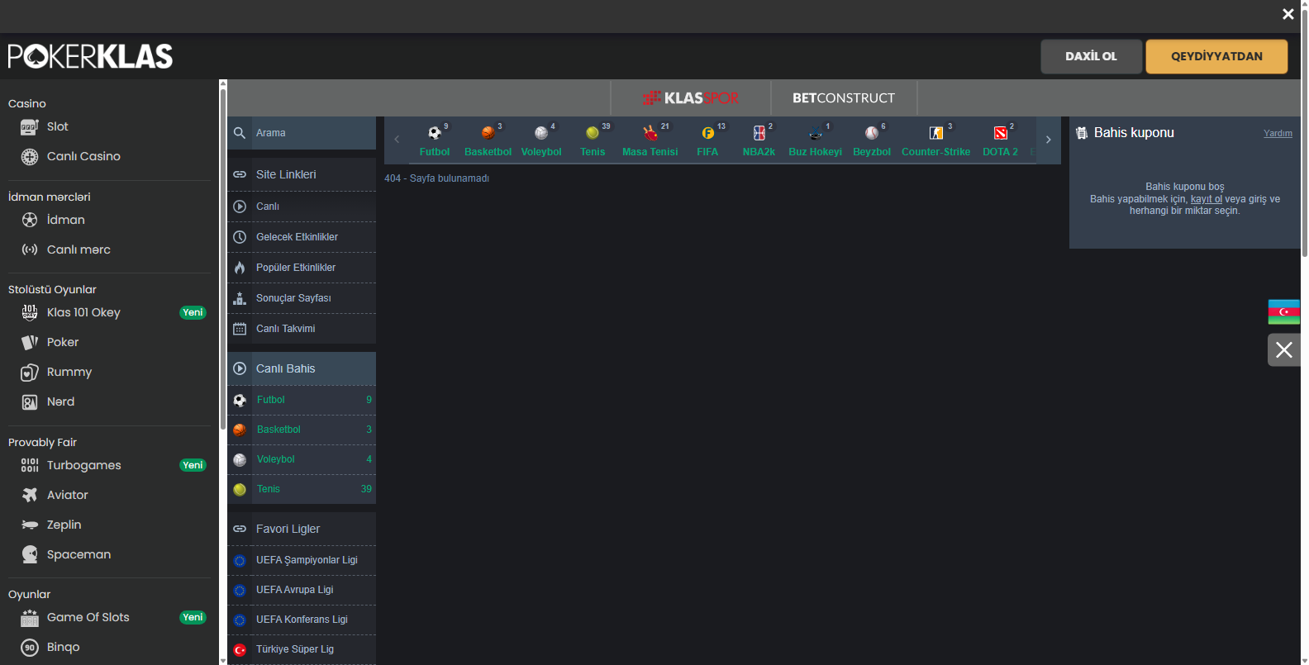Open the Nərd backgammon game
The height and width of the screenshot is (665, 1309).
[x=48, y=401]
